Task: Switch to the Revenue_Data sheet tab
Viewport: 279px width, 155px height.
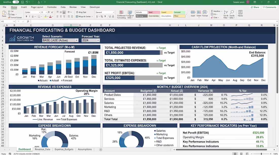Action: point(43,149)
